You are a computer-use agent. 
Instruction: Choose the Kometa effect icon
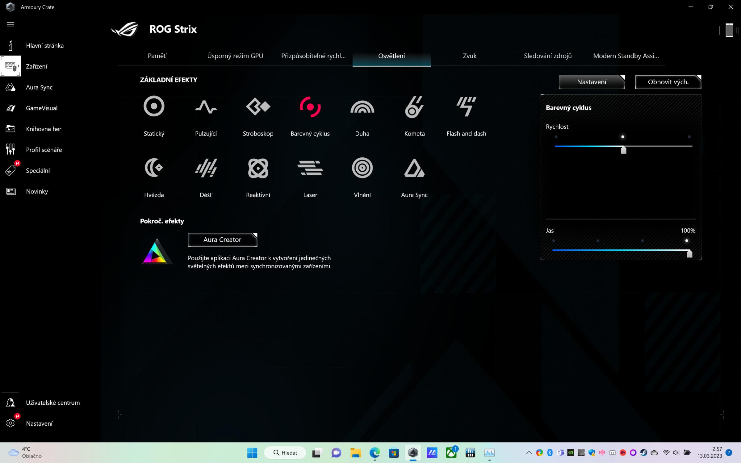tap(414, 106)
